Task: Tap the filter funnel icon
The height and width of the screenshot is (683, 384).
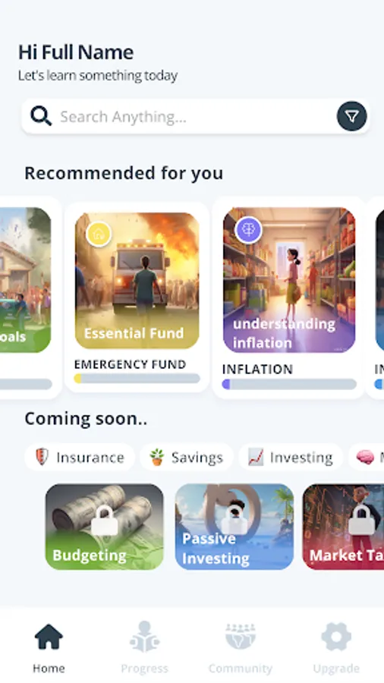Action: [352, 116]
